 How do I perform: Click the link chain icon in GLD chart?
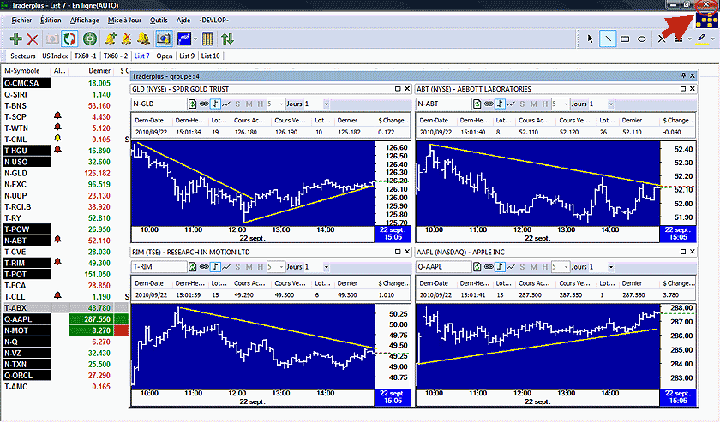coord(204,104)
